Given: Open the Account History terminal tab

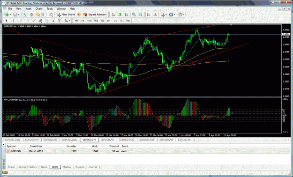Looking at the screenshot, I should click(28, 167).
